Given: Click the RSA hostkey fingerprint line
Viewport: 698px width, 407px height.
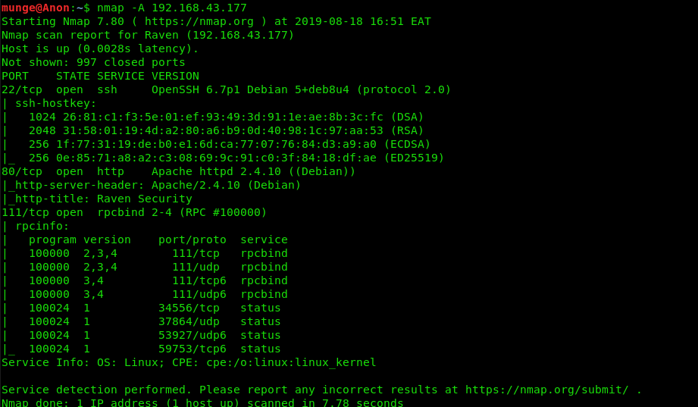Looking at the screenshot, I should click(226, 130).
